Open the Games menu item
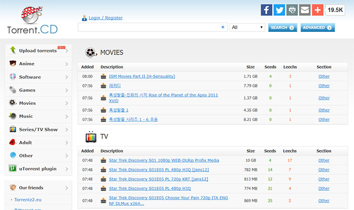Viewport: 354px width, 210px height. (x=38, y=90)
